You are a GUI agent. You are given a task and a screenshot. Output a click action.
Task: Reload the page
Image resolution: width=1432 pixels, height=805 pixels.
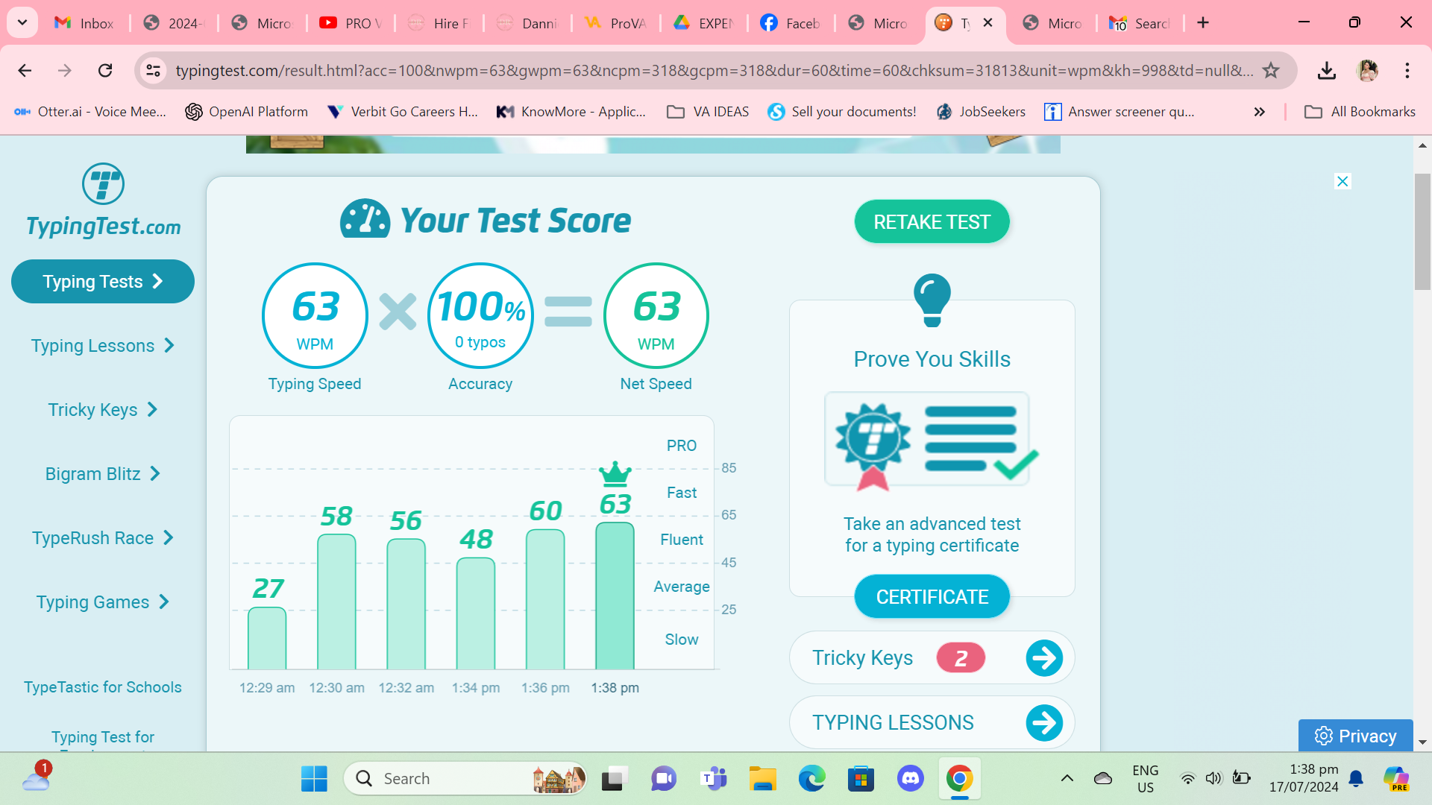tap(105, 71)
